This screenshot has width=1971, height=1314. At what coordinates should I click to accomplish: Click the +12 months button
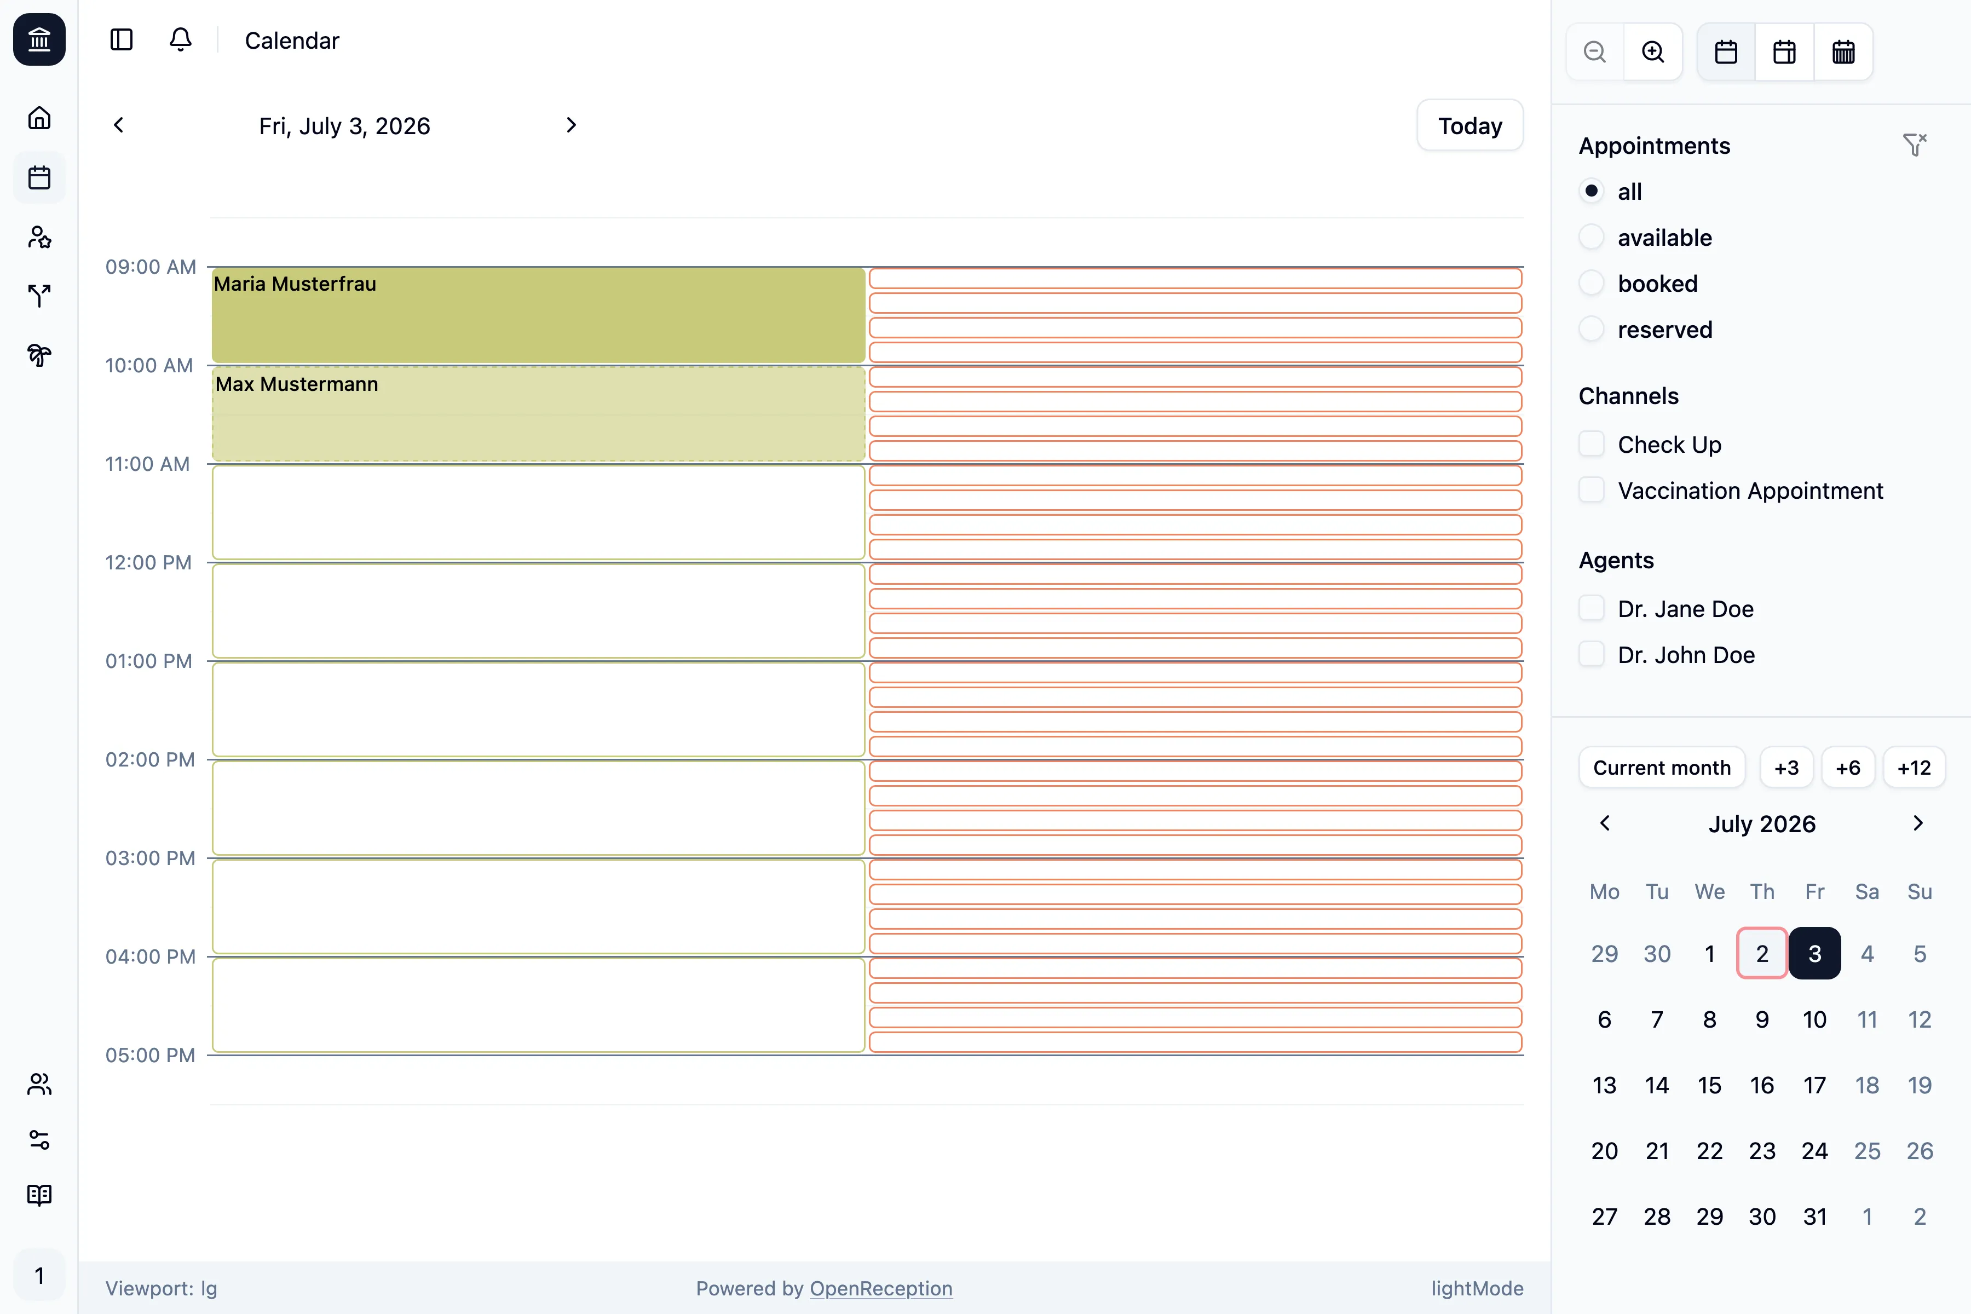point(1914,768)
